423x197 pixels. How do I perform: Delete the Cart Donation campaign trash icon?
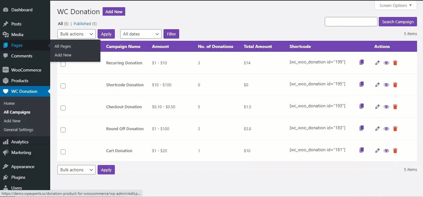[x=395, y=151]
